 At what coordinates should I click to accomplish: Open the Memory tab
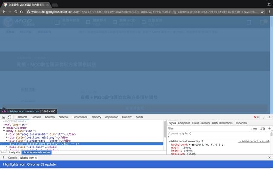coord(96,117)
